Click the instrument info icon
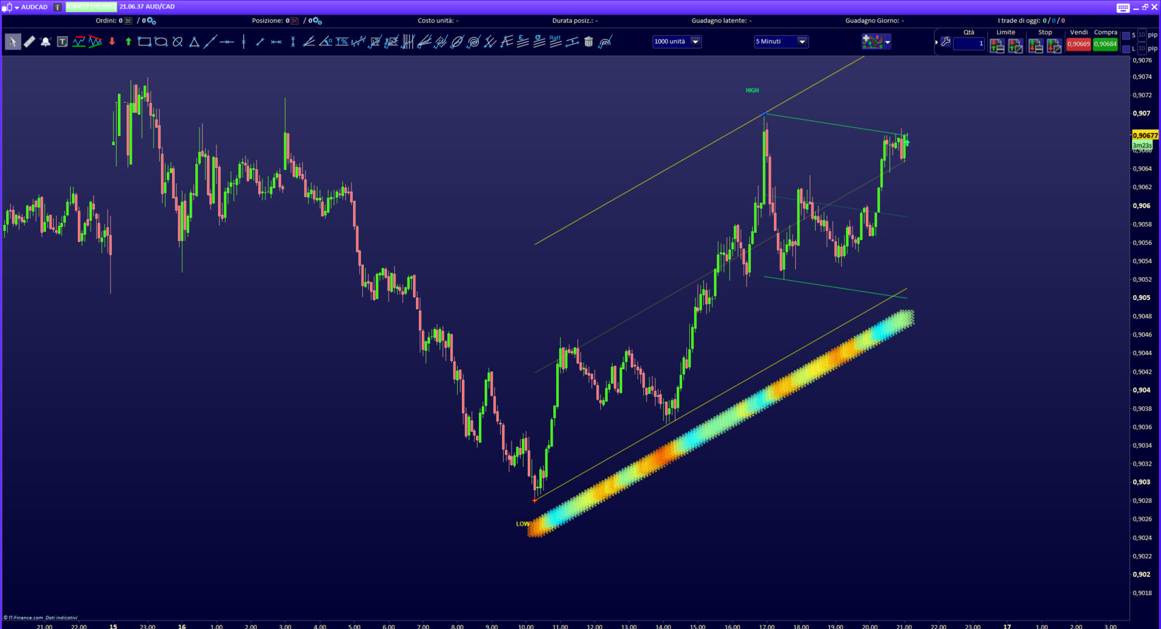 click(57, 7)
